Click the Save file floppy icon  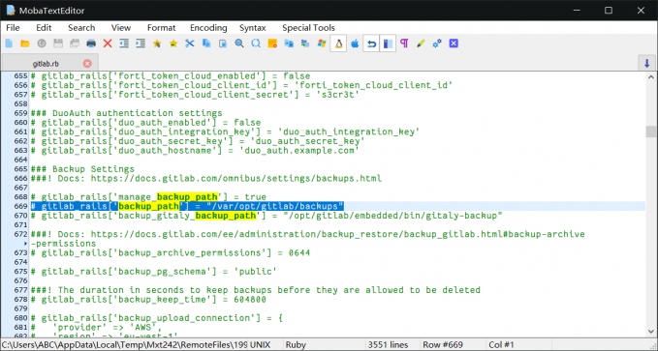(58, 44)
